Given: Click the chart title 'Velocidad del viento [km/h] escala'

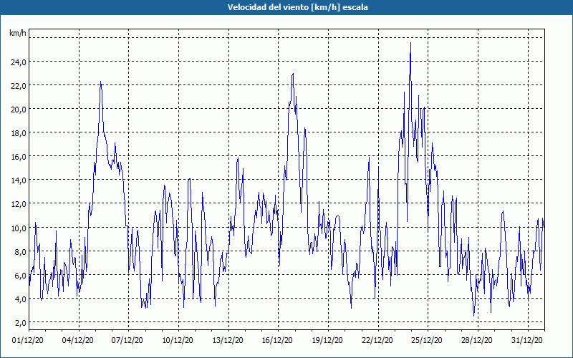Looking at the screenshot, I should [x=297, y=7].
